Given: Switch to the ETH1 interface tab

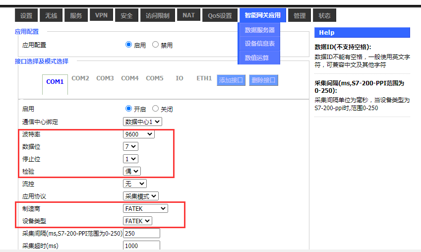Looking at the screenshot, I should pyautogui.click(x=204, y=78).
